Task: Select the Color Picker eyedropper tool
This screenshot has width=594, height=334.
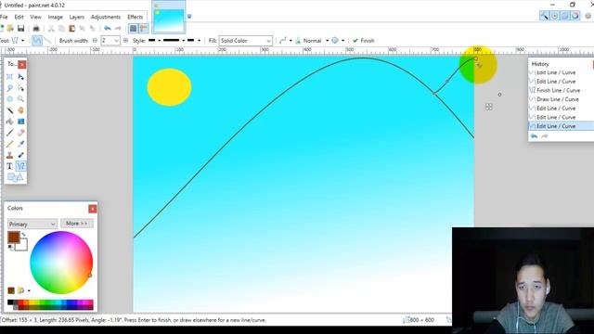Action: click(20, 144)
